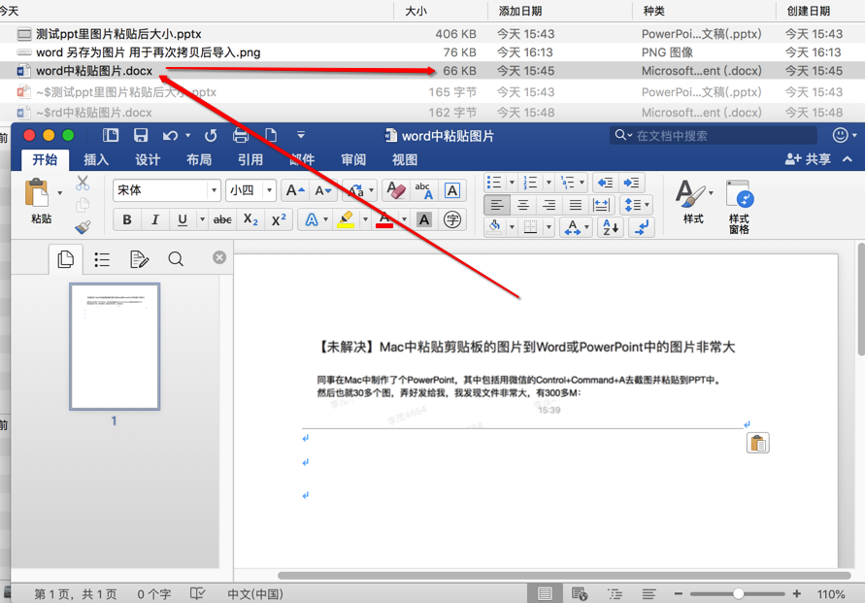Open the bullet list dropdown arrow
Image resolution: width=865 pixels, height=603 pixels.
[x=512, y=183]
